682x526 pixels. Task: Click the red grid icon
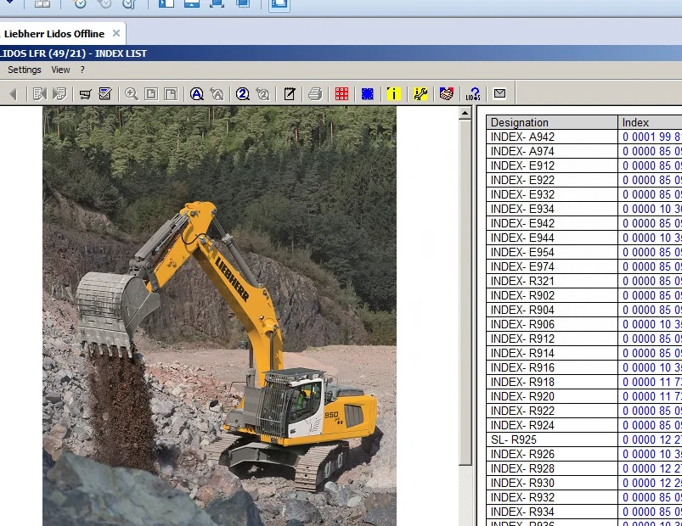pos(341,94)
